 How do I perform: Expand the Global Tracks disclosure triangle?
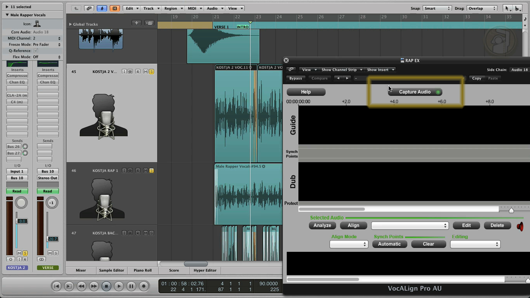70,24
